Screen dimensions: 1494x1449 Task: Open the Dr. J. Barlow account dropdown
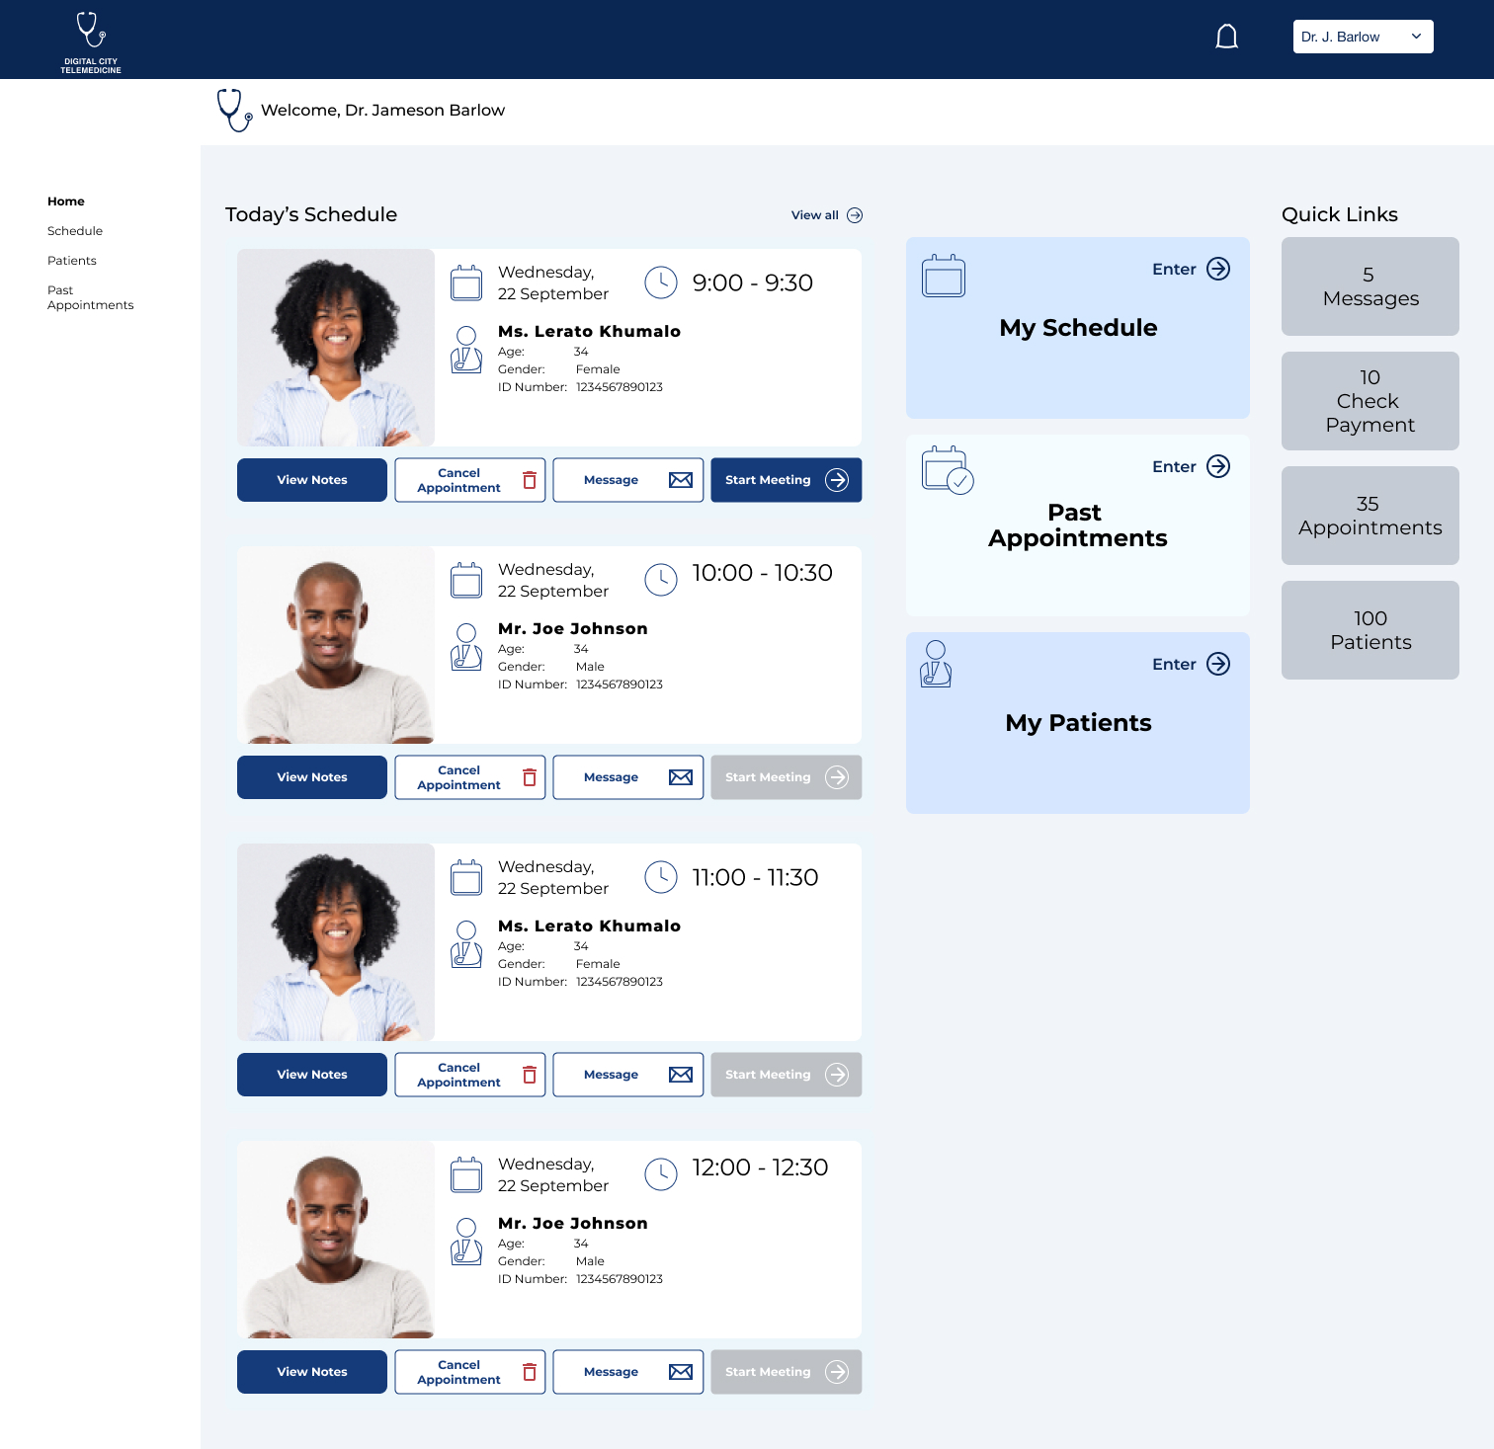pos(1363,37)
